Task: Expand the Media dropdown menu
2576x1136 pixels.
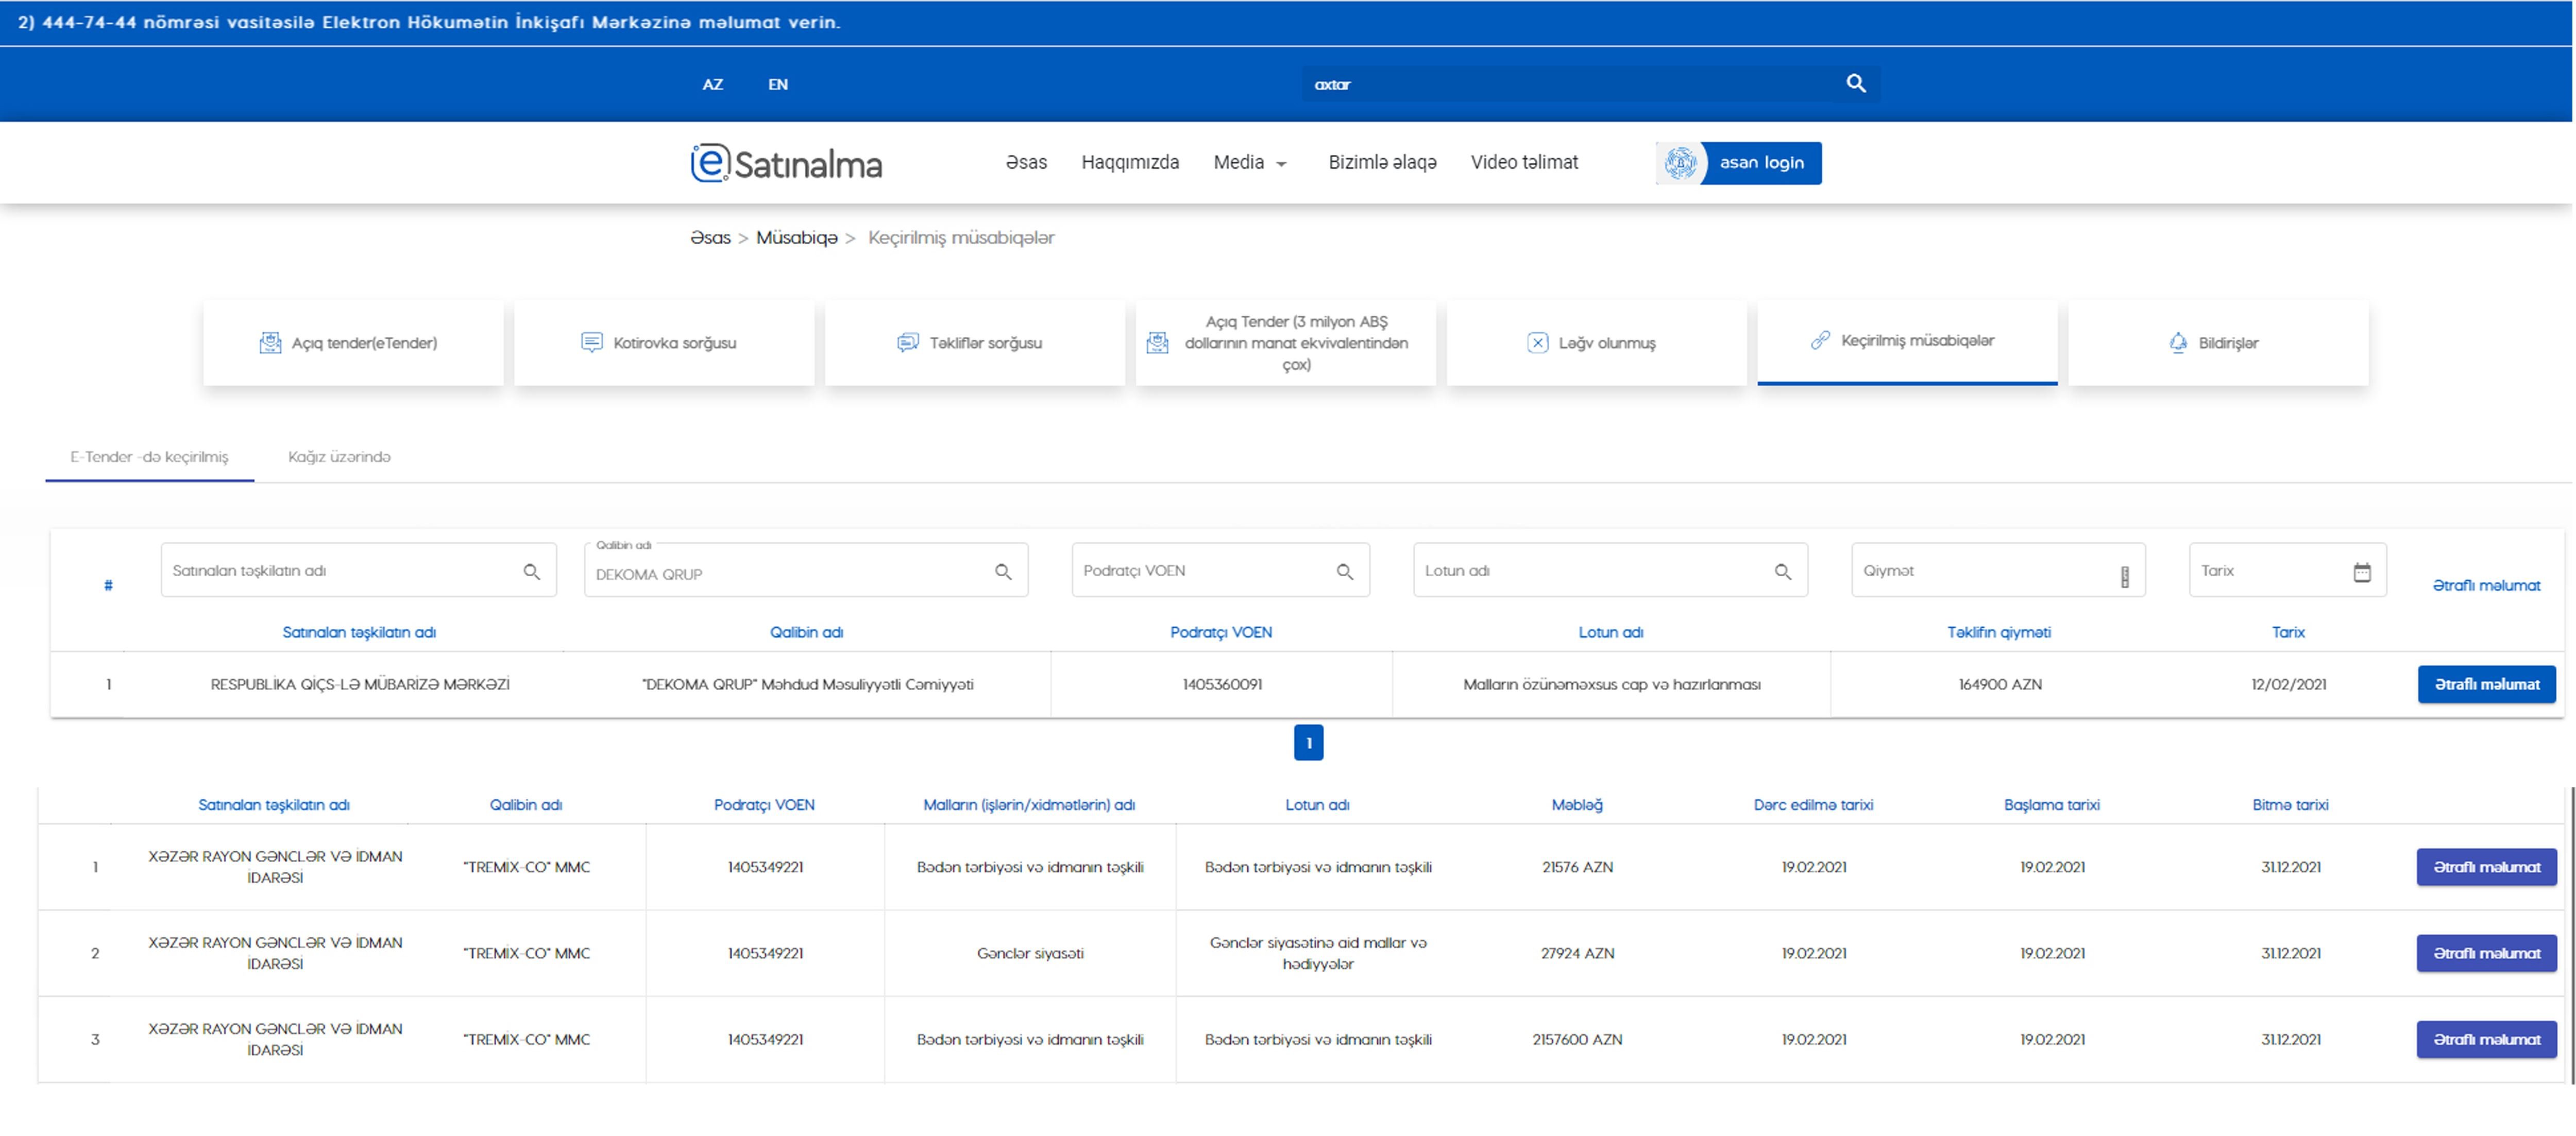Action: pyautogui.click(x=1249, y=163)
